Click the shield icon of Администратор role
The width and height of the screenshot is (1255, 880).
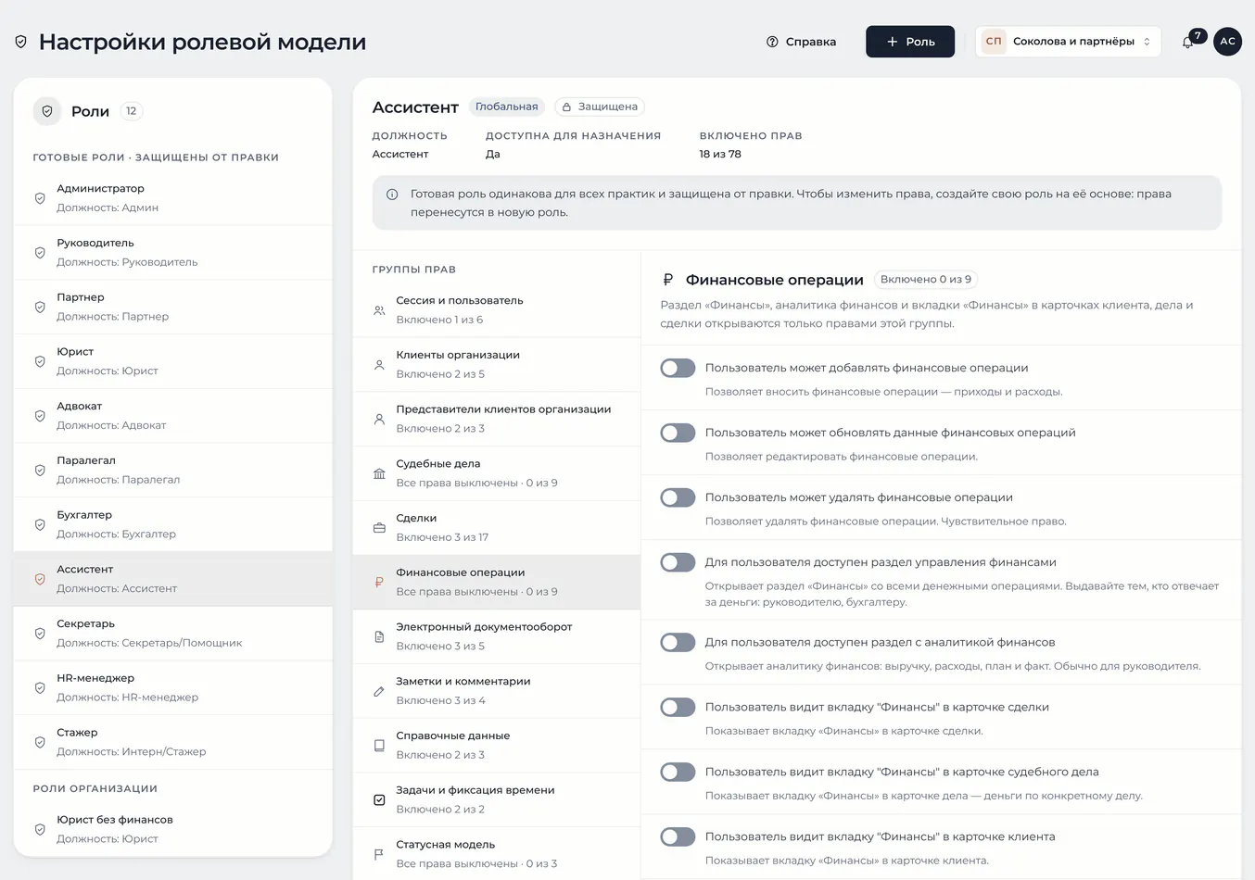click(40, 198)
